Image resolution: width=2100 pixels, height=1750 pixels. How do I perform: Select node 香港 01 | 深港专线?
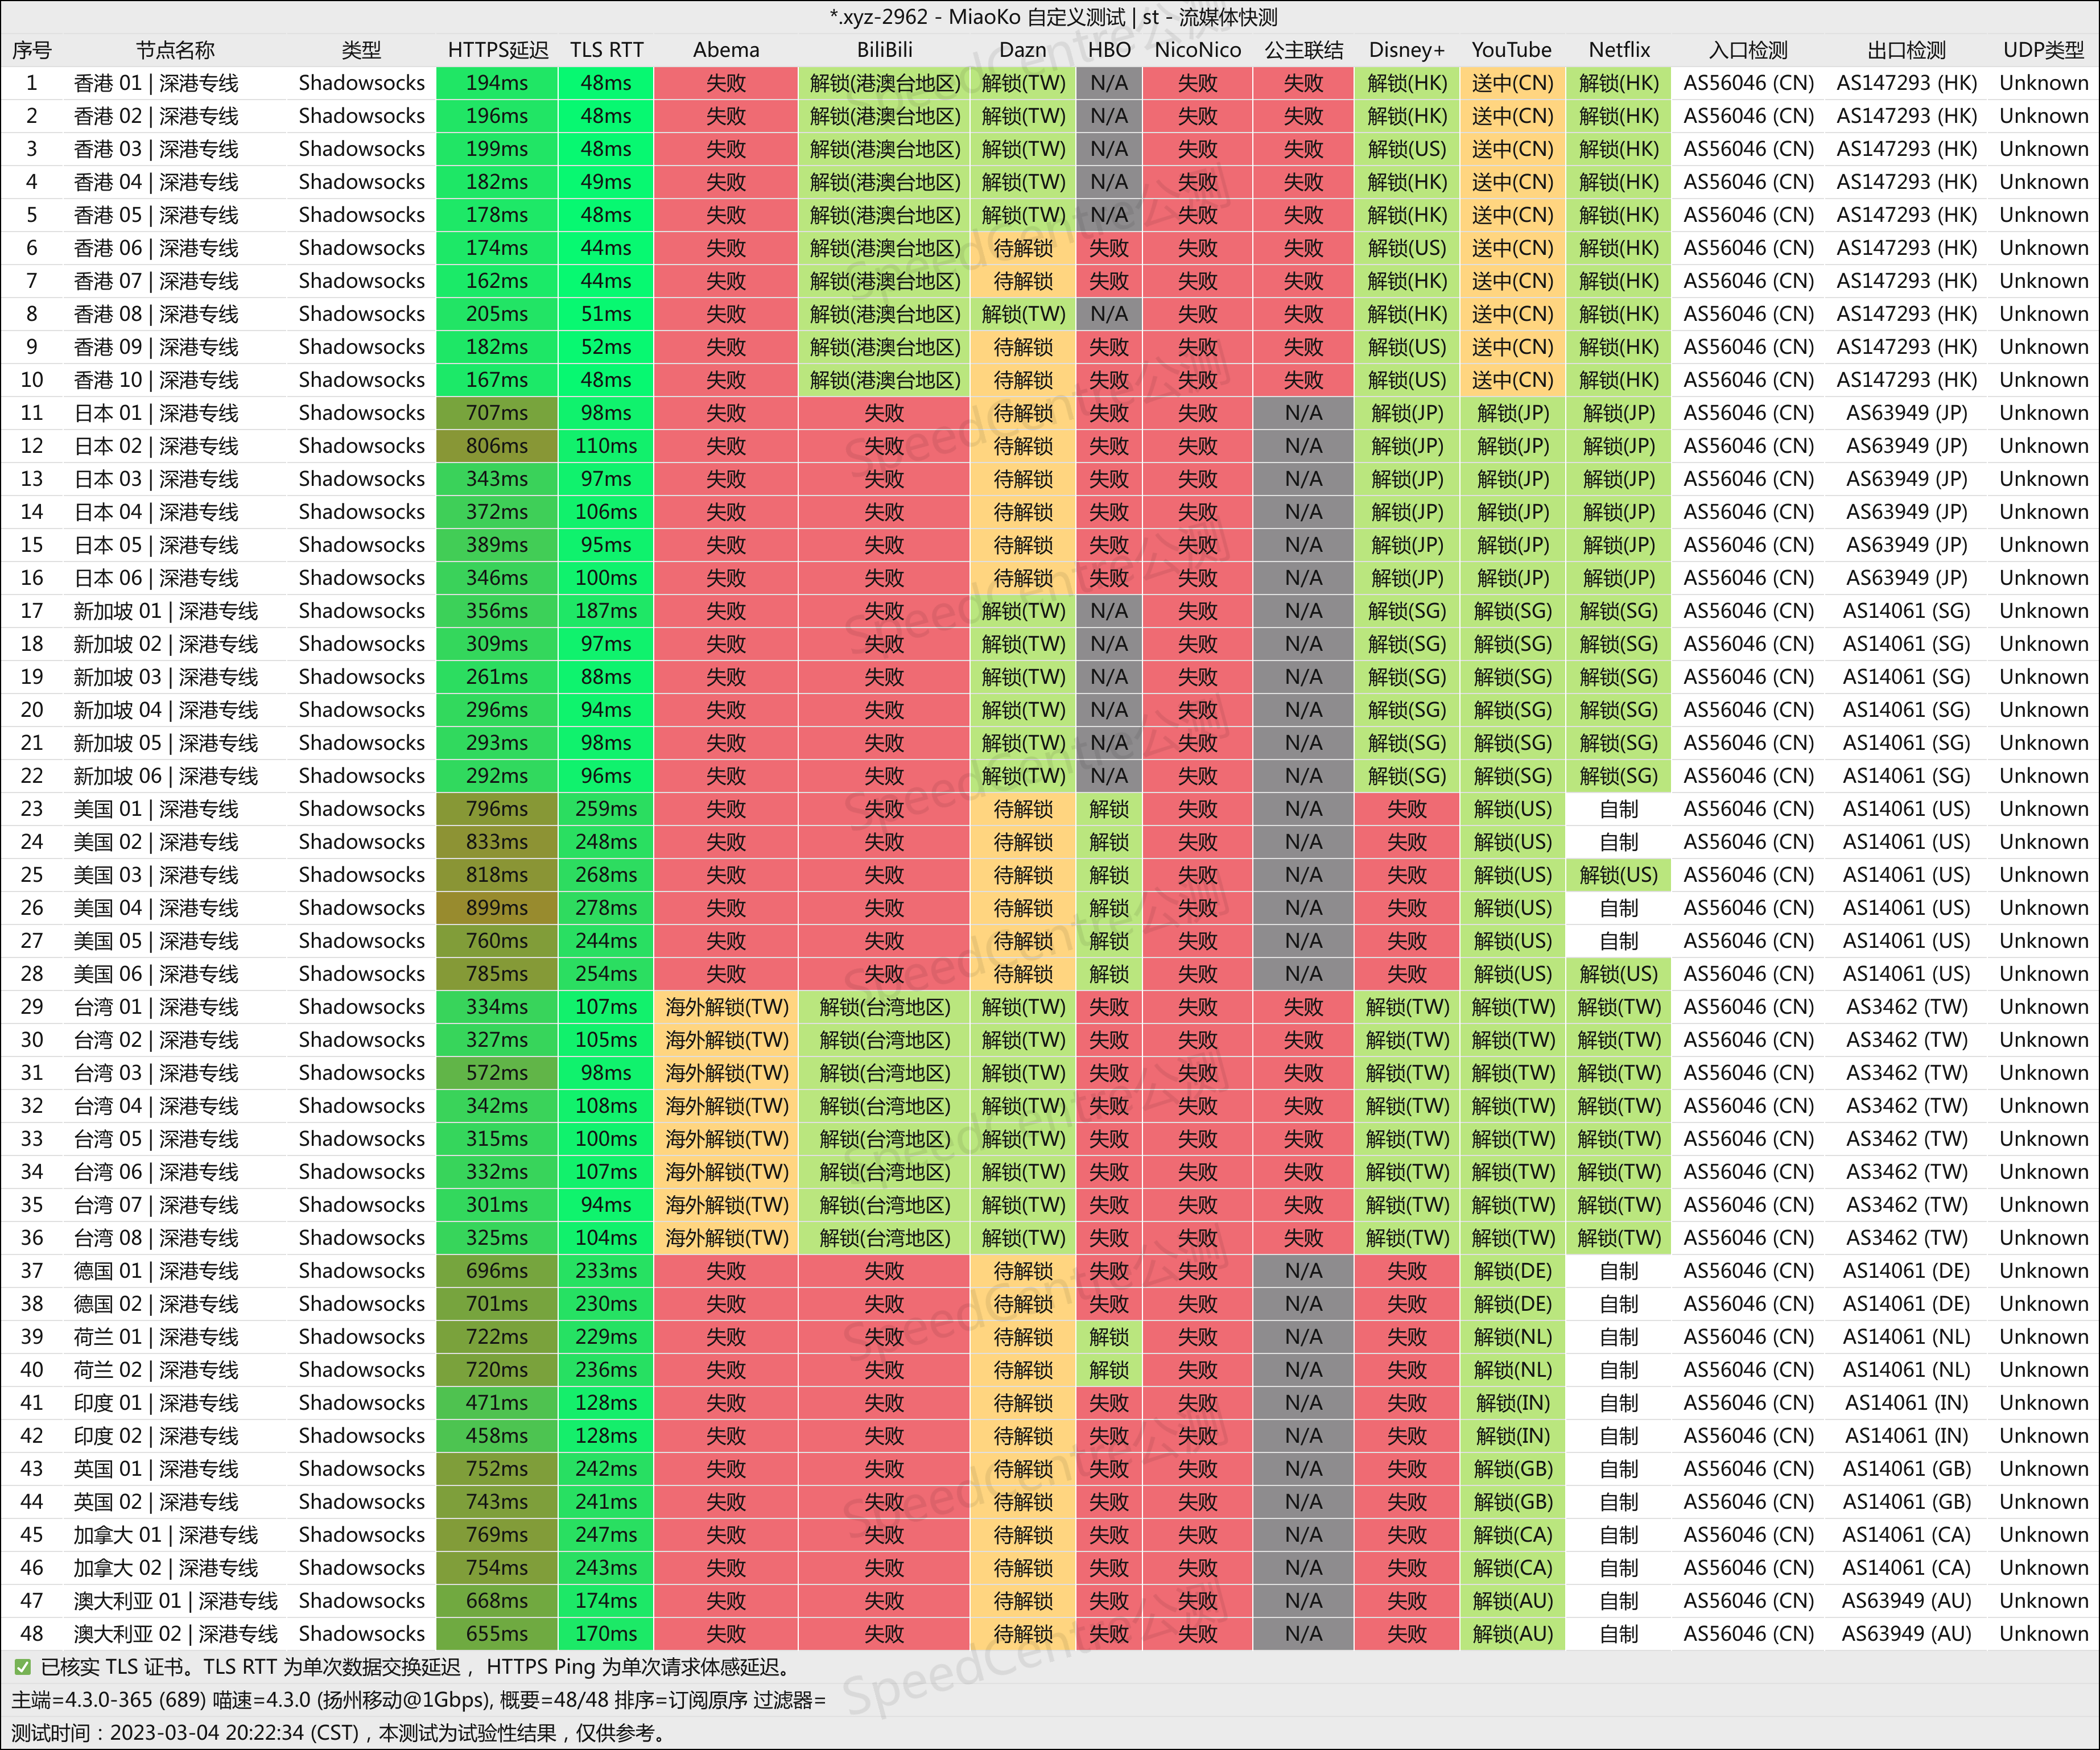[x=156, y=83]
